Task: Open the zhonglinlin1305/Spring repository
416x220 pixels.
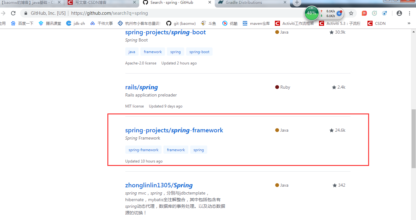Action: click(159, 185)
